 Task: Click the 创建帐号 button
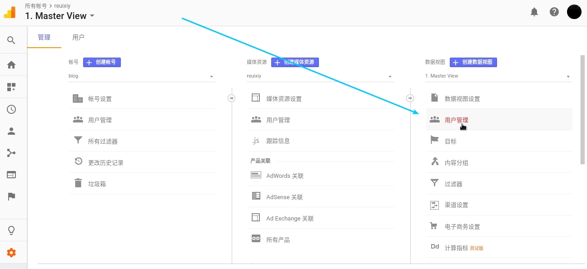(102, 62)
